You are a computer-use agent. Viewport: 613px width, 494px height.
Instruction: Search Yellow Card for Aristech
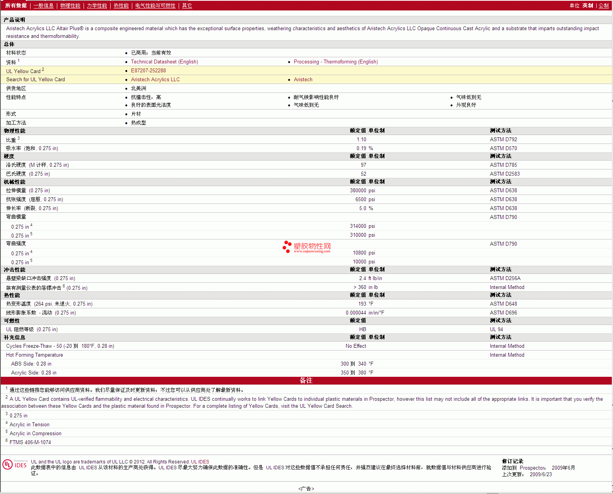(303, 79)
